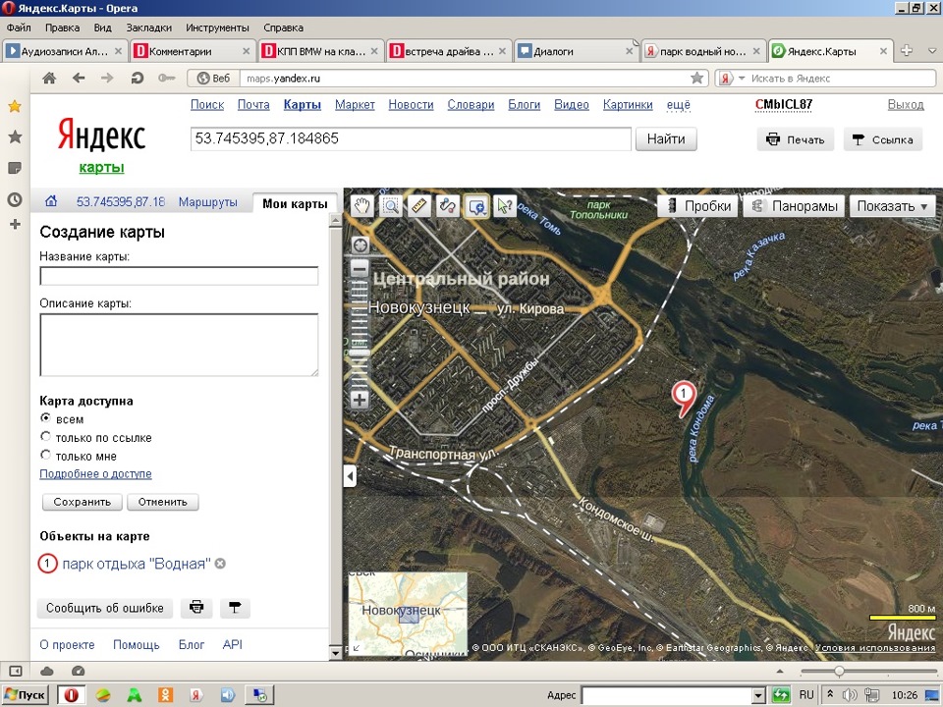This screenshot has width=943, height=707.
Task: Select radio 'только мне'
Action: (46, 455)
